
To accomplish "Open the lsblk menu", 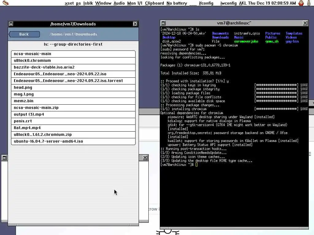I will (88, 3).
